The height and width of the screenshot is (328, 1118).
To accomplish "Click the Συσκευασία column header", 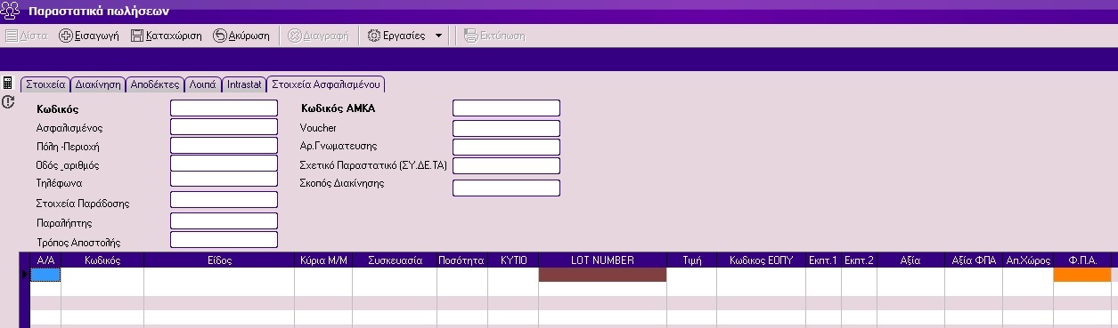I will coord(395,260).
